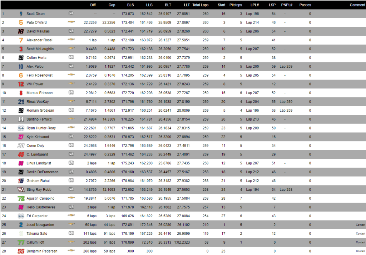
Task: Click Contact comment in Josef Newgarden row
Action: [x=360, y=225]
